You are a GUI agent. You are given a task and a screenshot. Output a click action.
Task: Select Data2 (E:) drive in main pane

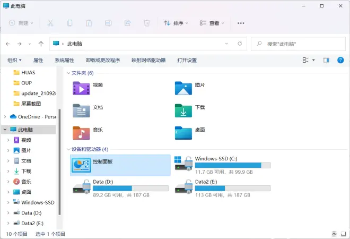[x=223, y=189]
